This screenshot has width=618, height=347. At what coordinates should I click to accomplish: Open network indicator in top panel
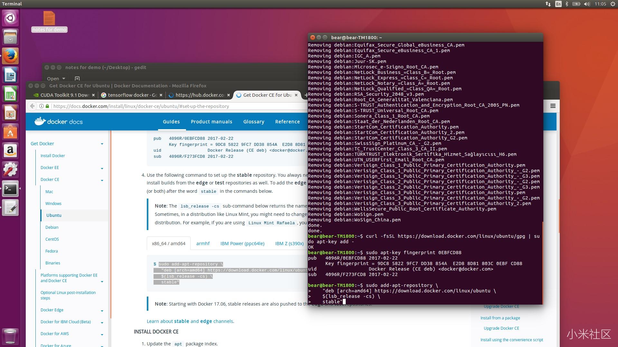548,4
